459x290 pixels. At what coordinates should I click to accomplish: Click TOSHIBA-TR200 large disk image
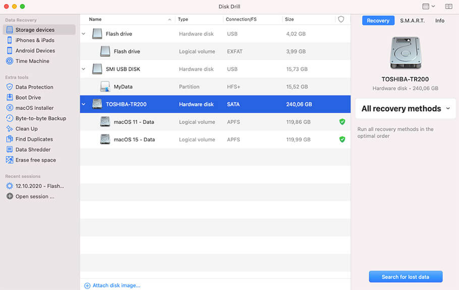pos(406,53)
